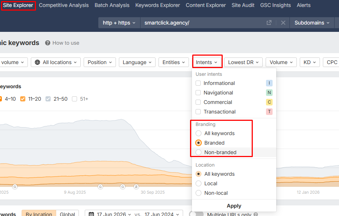This screenshot has height=216, width=339.
Task: Select the Local radio option
Action: click(x=198, y=183)
